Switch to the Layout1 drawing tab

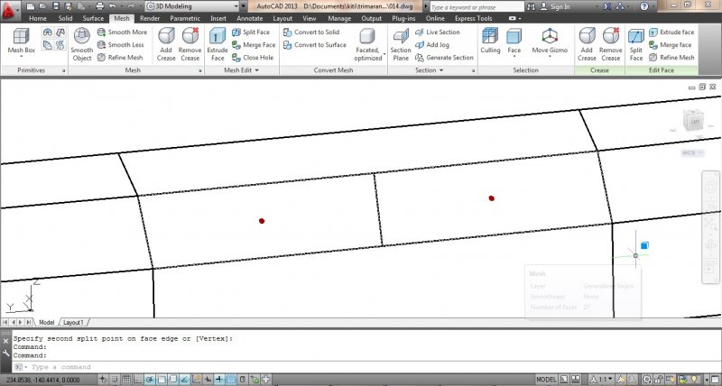tap(73, 322)
